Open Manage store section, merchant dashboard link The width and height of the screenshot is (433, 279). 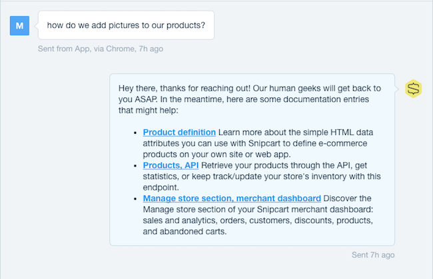click(232, 198)
